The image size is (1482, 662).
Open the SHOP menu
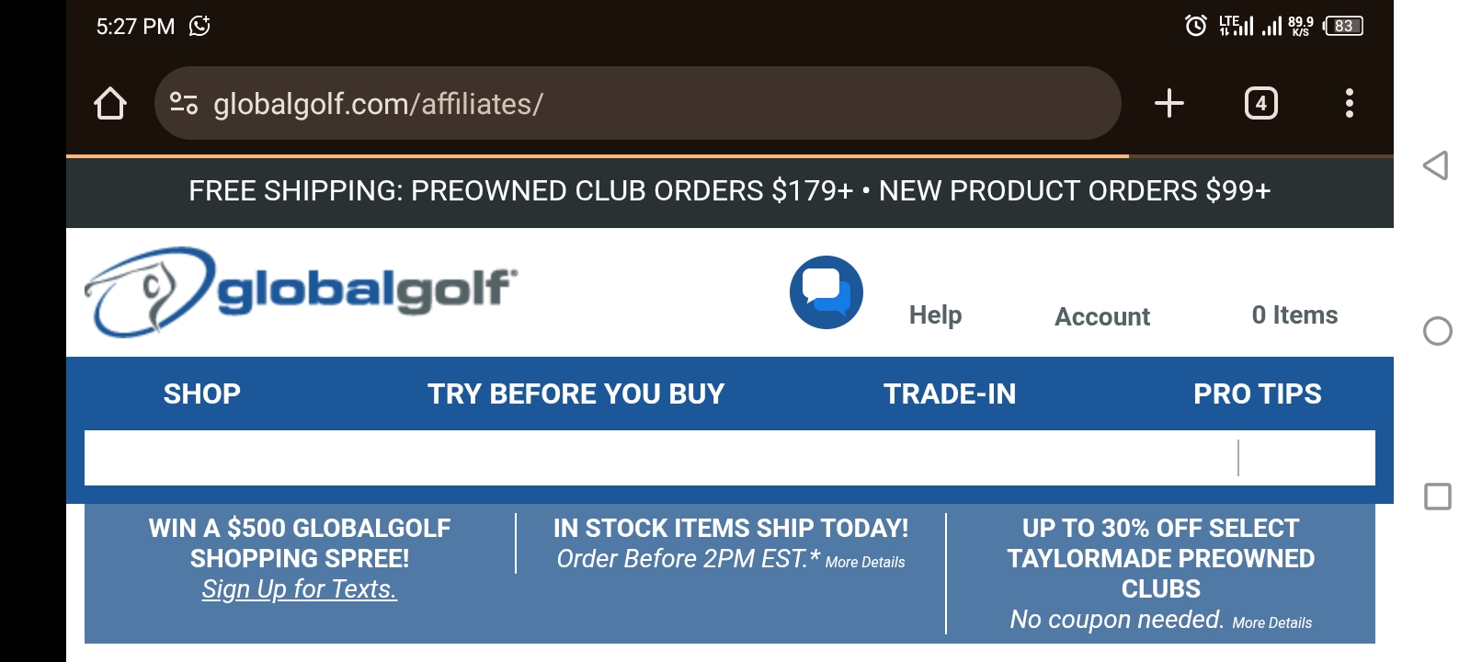pos(202,394)
